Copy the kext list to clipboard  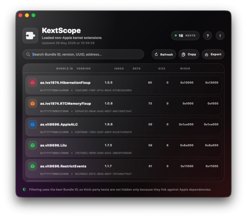coord(189,54)
